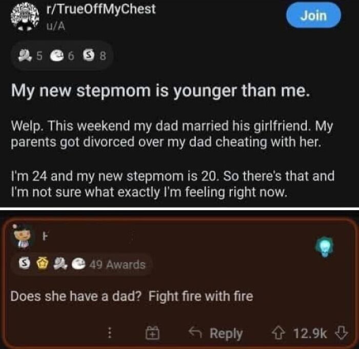Viewport: 359px width, 349px height.
Task: Reply to the Fight fire comment
Action: pyautogui.click(x=215, y=334)
